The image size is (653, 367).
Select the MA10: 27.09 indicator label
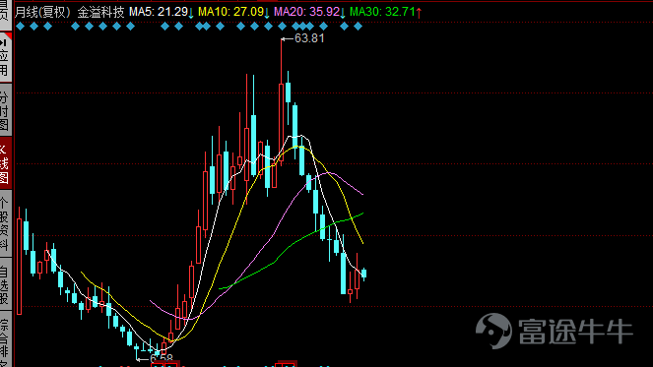point(230,12)
